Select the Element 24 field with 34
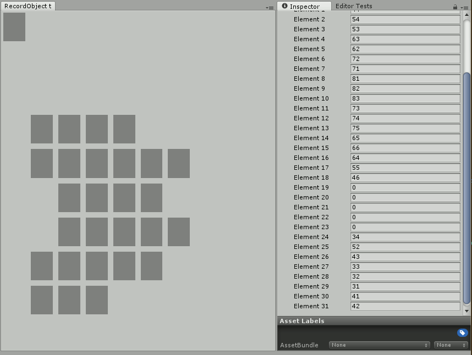The width and height of the screenshot is (472, 355). (405, 237)
